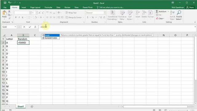Toggle Italic formatting
The height and width of the screenshot is (111, 197).
(19, 17)
